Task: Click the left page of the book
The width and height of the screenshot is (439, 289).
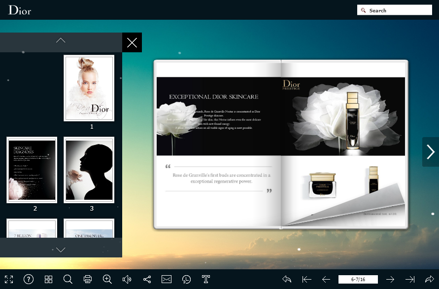Action: [x=218, y=144]
